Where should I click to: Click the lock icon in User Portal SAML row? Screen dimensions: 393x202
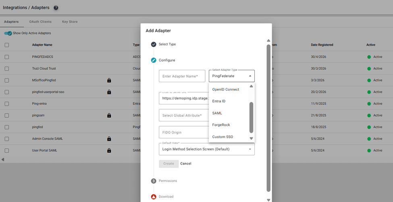pyautogui.click(x=109, y=150)
